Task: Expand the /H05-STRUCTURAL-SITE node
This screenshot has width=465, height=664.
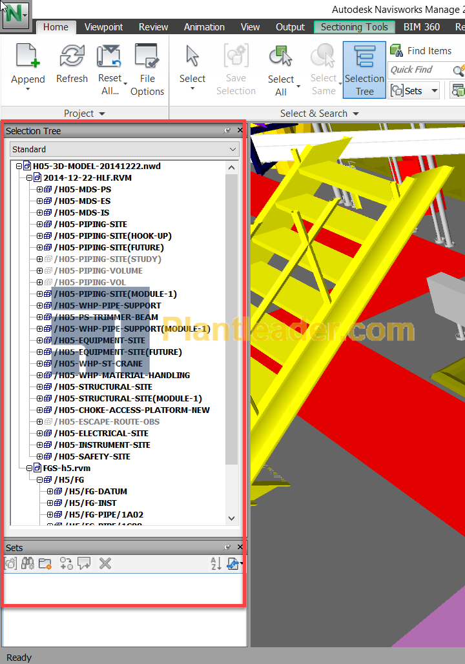Action: pos(39,387)
